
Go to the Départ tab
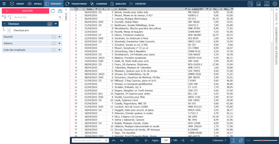[17, 3]
